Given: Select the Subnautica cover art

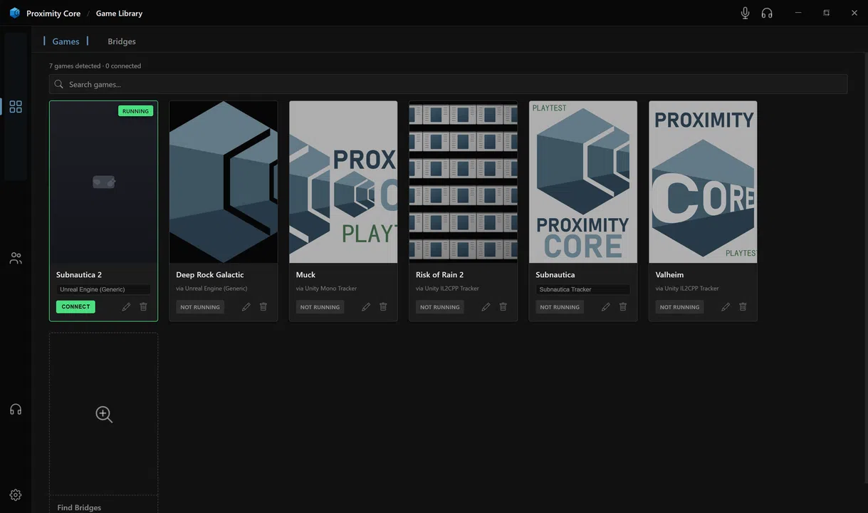Looking at the screenshot, I should pos(583,182).
